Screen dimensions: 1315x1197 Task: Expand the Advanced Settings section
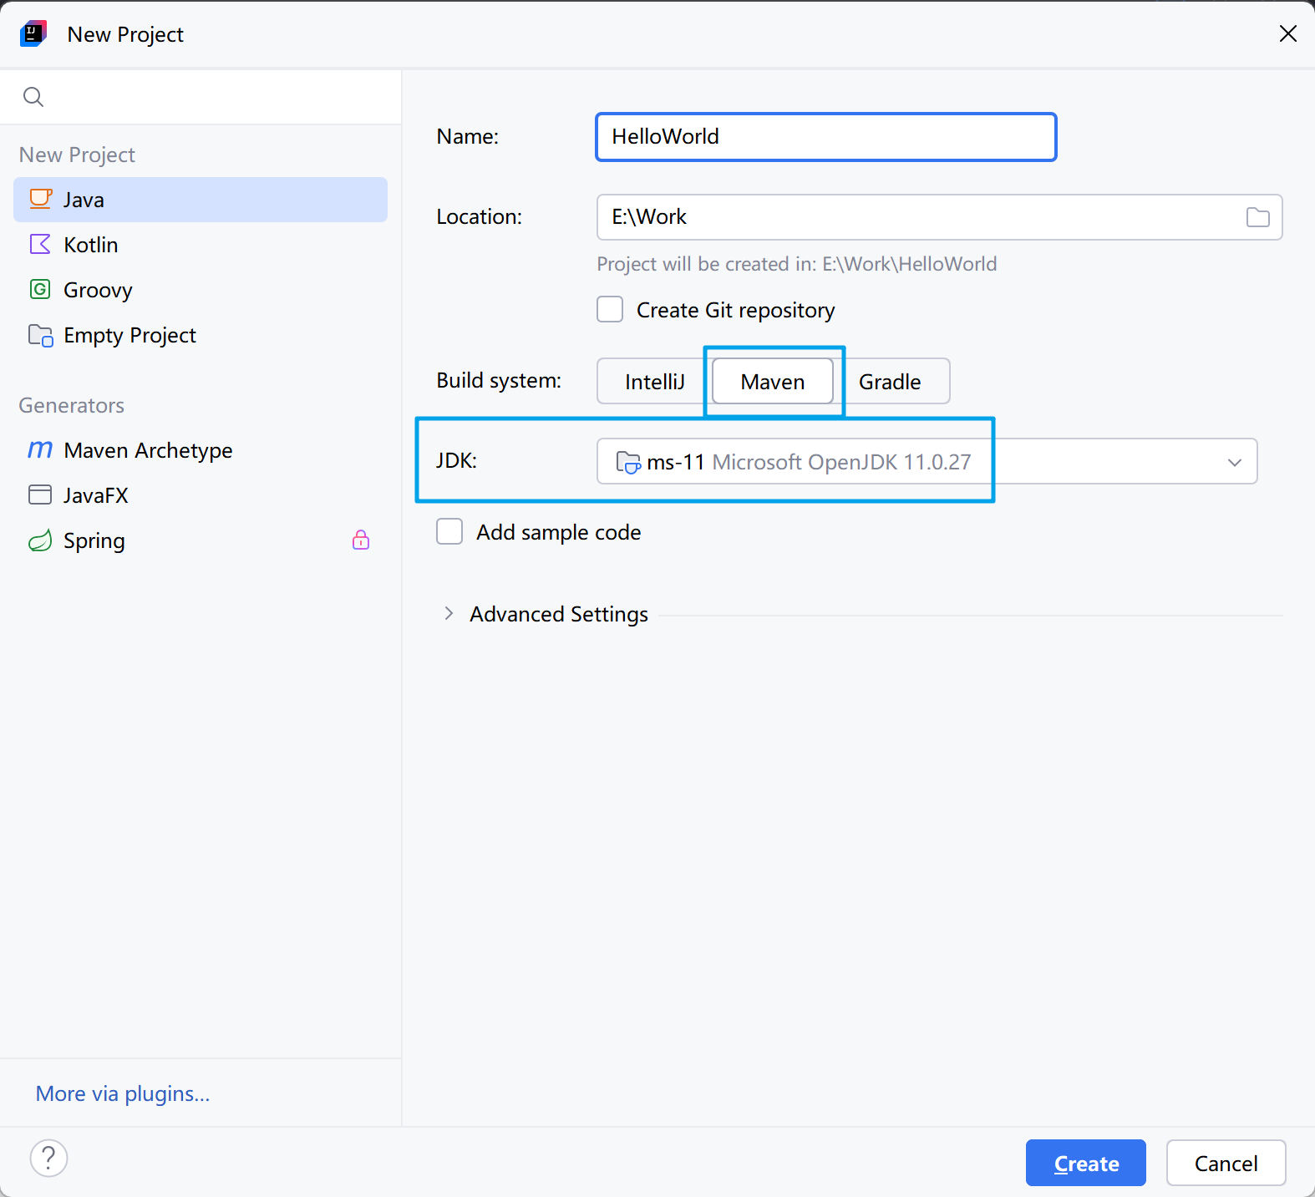(449, 614)
